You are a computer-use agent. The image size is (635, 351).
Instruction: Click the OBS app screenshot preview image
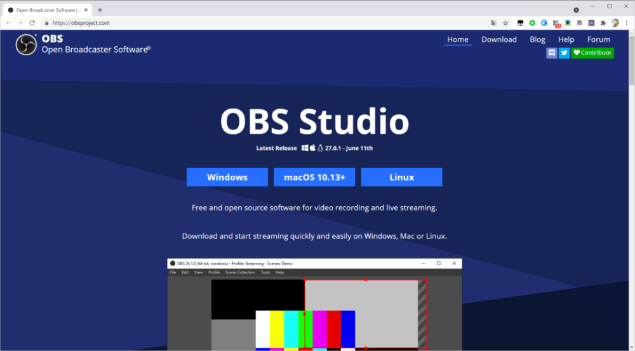tap(315, 305)
